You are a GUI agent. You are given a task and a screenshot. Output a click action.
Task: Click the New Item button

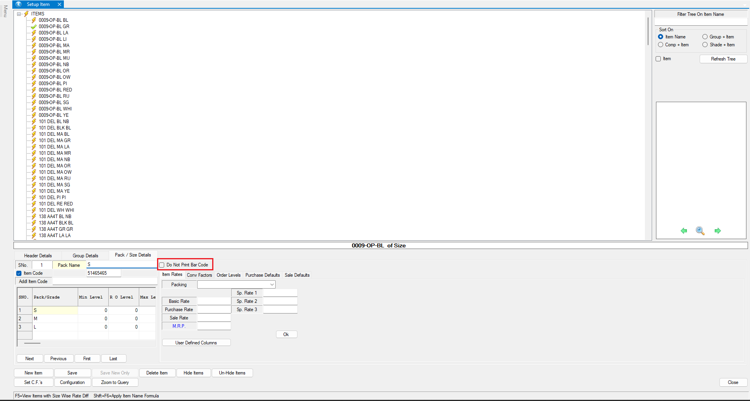coord(33,373)
